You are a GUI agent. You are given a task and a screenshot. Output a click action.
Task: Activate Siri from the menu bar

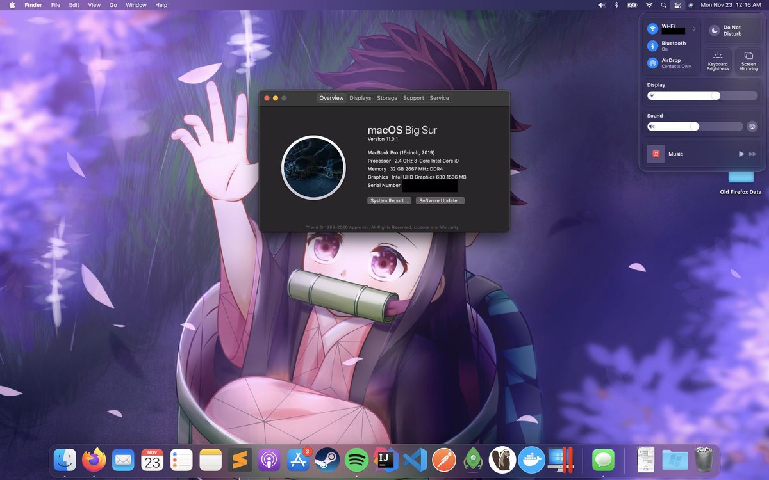[691, 5]
